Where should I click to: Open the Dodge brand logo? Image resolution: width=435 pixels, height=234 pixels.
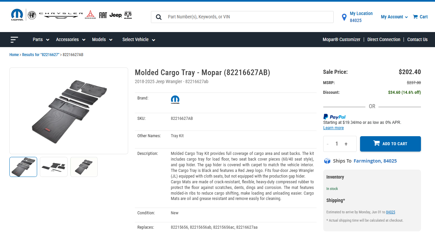pos(90,15)
